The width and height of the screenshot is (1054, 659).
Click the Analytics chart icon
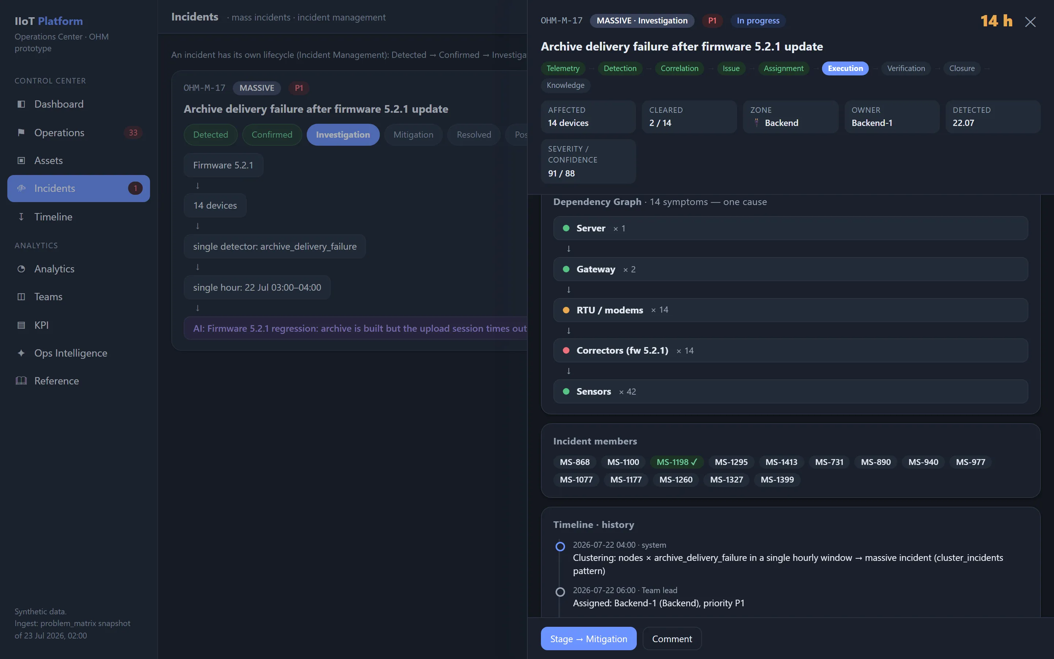point(21,269)
